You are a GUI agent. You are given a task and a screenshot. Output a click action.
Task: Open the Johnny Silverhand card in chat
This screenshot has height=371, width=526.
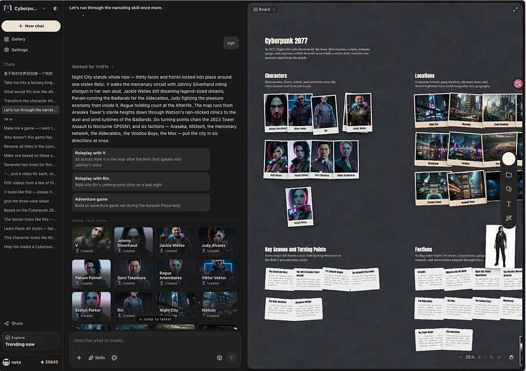pos(133,241)
